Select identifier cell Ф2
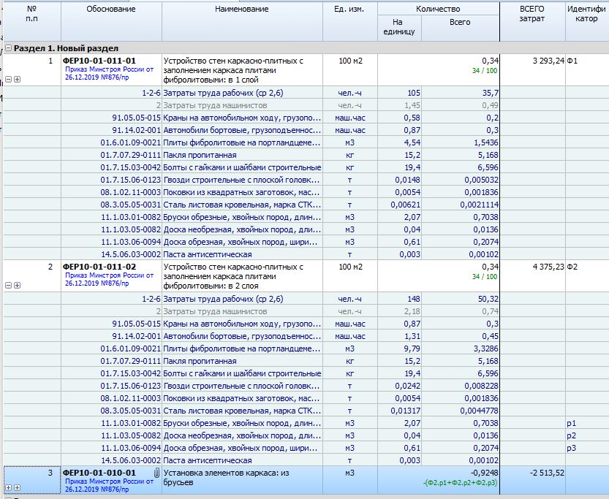Image resolution: width=609 pixels, height=499 pixels. click(572, 267)
